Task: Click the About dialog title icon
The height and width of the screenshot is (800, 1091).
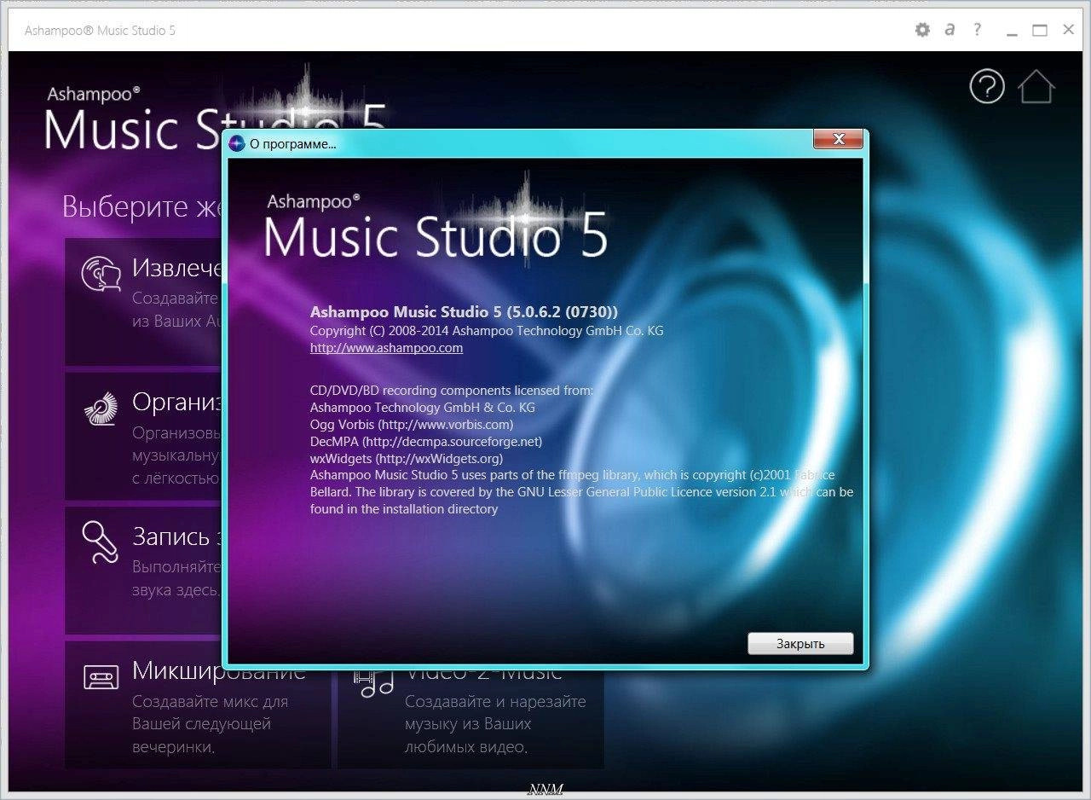Action: click(237, 143)
